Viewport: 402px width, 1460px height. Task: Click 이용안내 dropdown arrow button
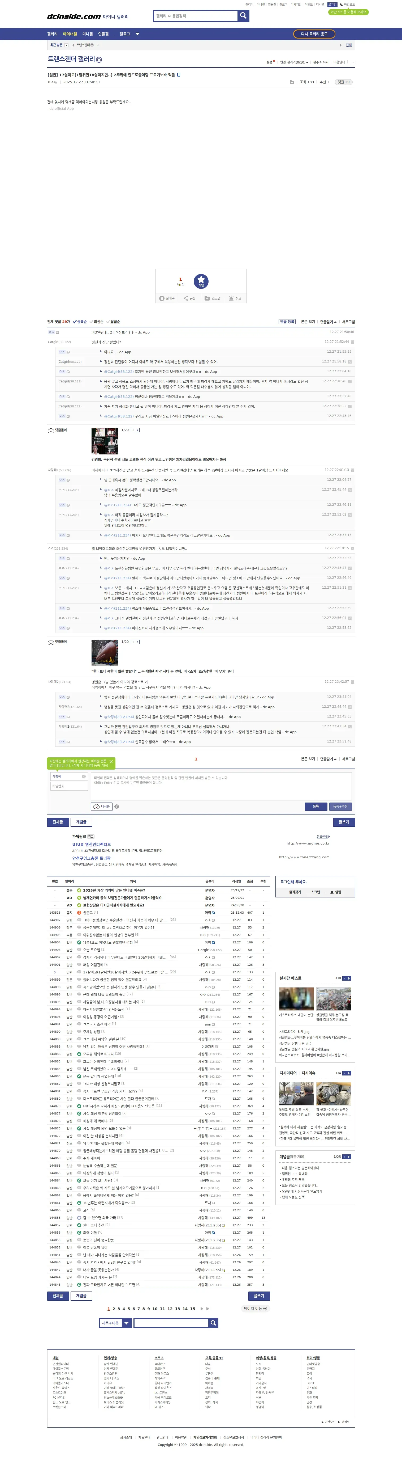pos(353,62)
